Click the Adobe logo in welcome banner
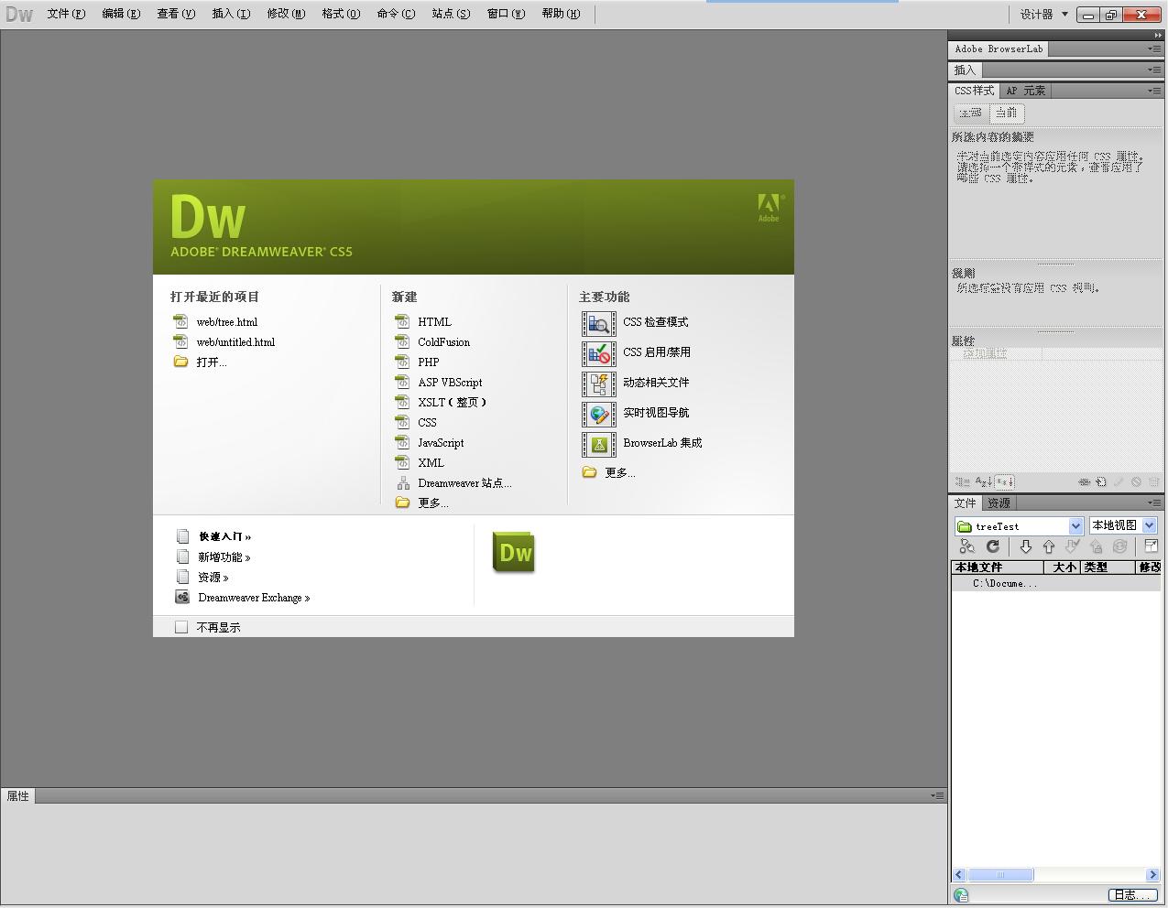Image resolution: width=1168 pixels, height=908 pixels. 769,209
